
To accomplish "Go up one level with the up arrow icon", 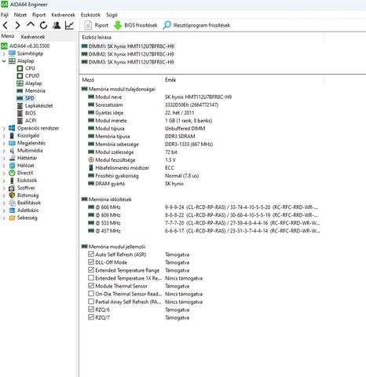I will click(31, 24).
